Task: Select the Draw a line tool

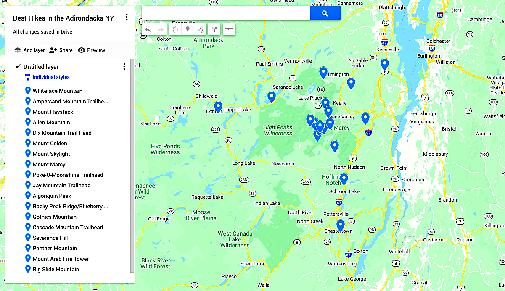Action: [x=200, y=29]
